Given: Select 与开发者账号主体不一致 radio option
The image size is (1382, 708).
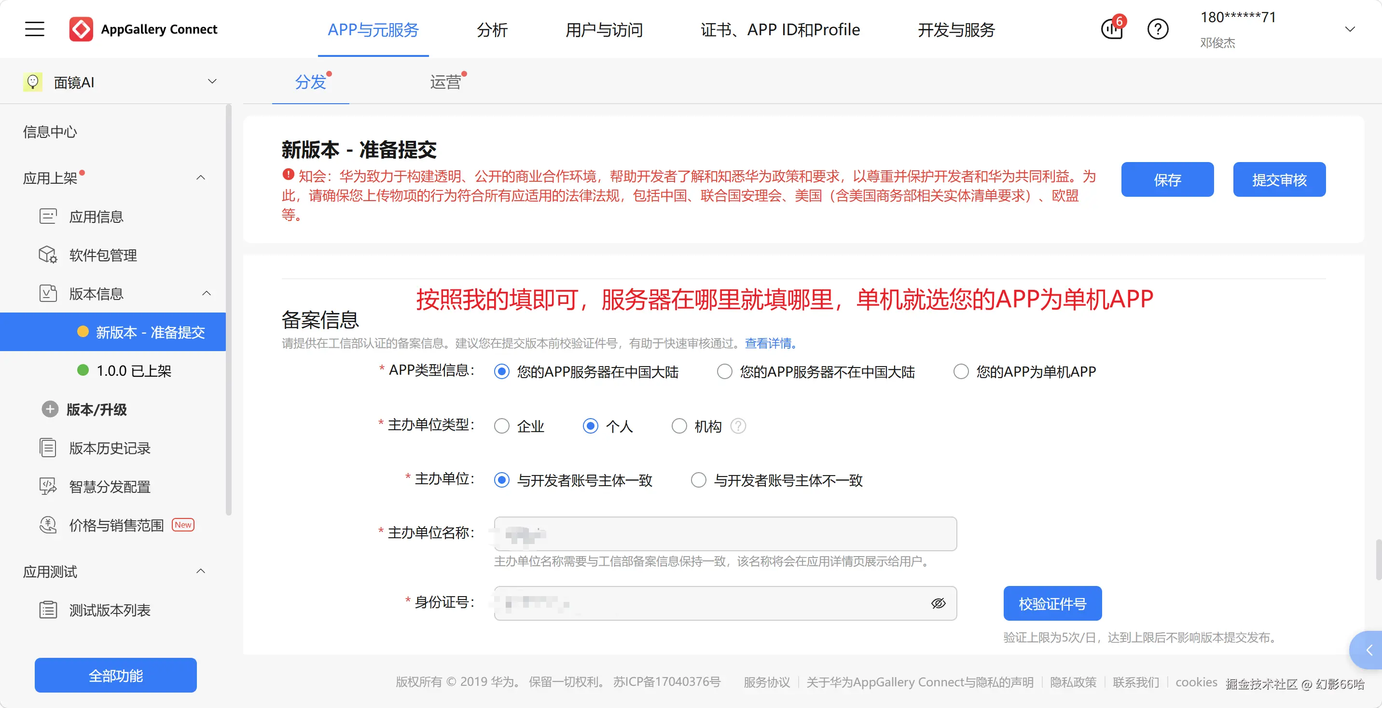Looking at the screenshot, I should point(699,480).
